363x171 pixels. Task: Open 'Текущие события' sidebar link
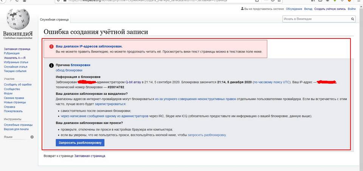pos(15,71)
